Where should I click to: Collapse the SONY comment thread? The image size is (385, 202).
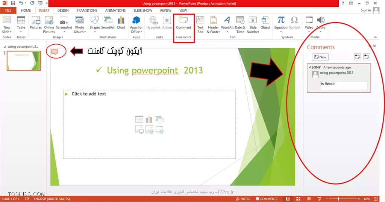pyautogui.click(x=310, y=67)
